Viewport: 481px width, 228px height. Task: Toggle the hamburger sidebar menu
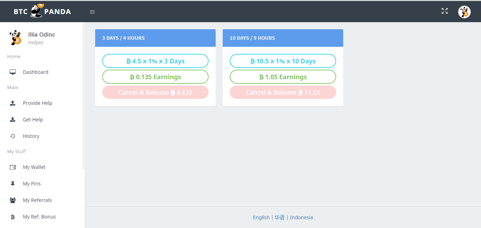pos(92,12)
